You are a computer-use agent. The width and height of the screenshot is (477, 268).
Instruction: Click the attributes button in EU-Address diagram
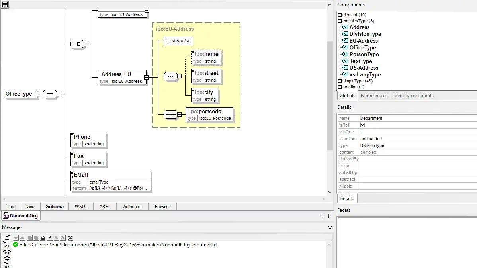(x=178, y=41)
